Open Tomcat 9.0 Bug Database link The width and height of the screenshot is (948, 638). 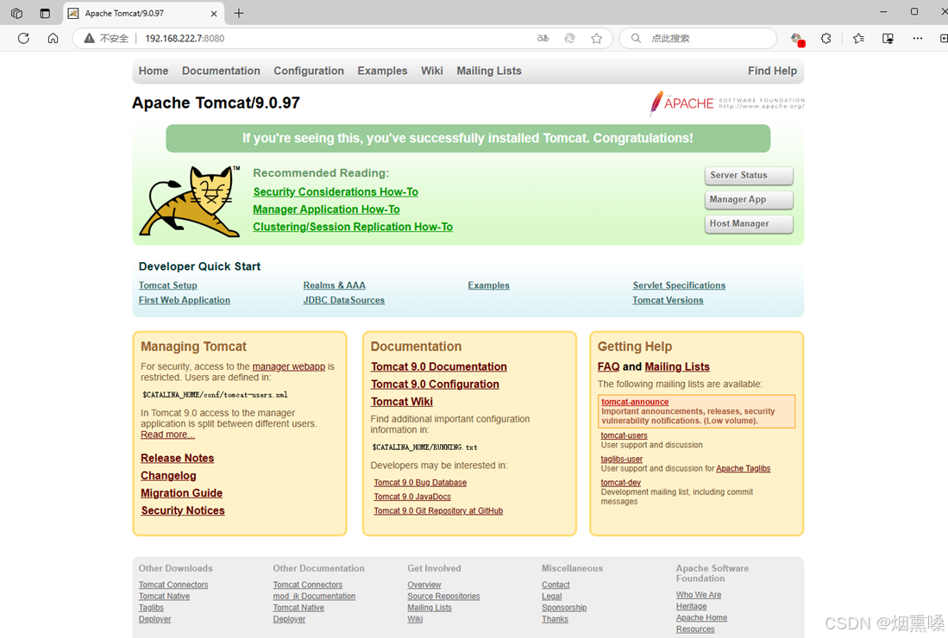420,483
